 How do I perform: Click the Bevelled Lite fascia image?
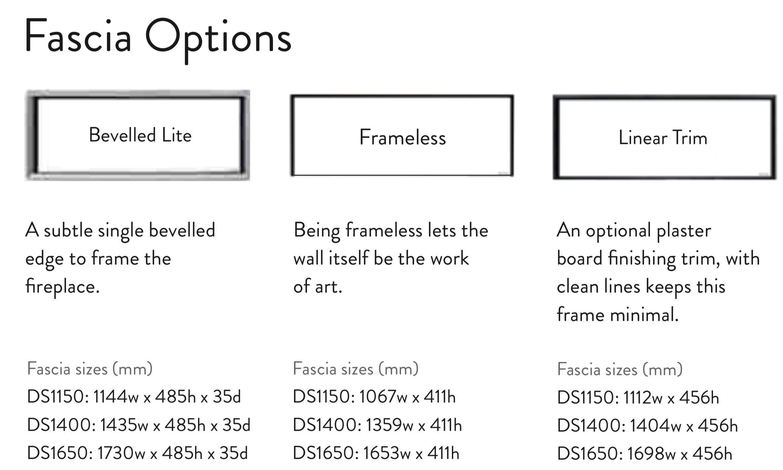point(137,135)
